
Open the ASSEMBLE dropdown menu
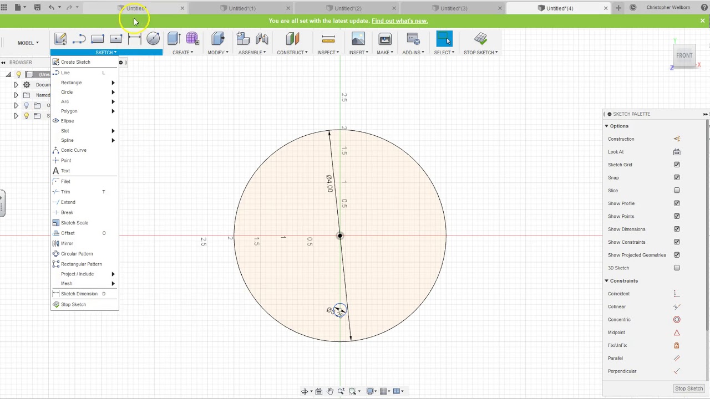252,53
